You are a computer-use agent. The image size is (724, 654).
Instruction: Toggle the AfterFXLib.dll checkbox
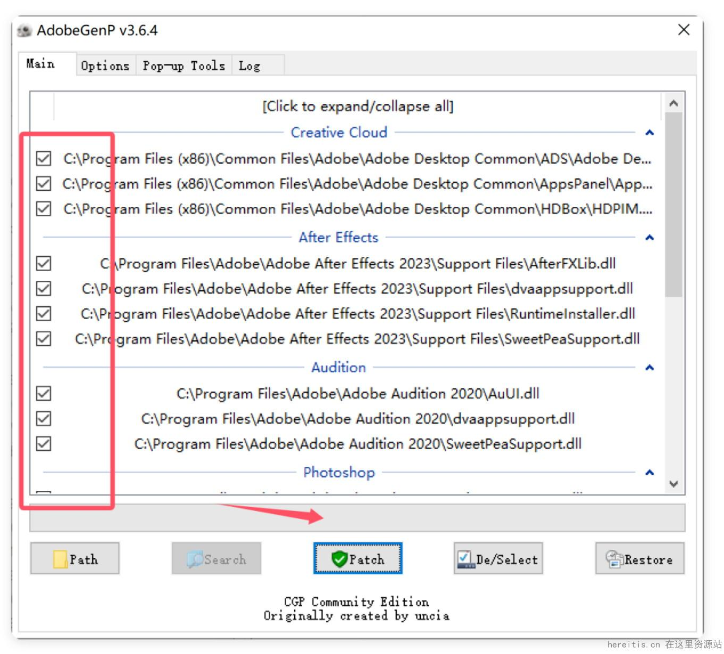click(x=44, y=263)
